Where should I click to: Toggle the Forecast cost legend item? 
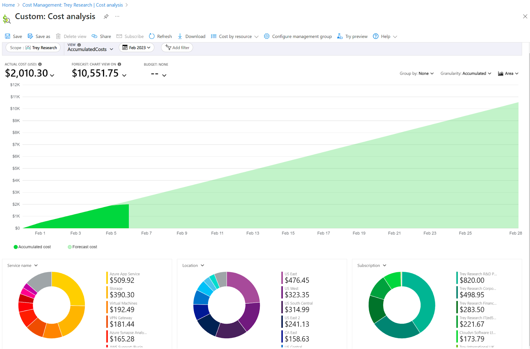point(82,247)
